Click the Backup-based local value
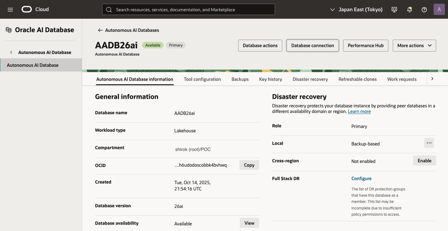Viewport: 448px width, 231px height. click(366, 144)
